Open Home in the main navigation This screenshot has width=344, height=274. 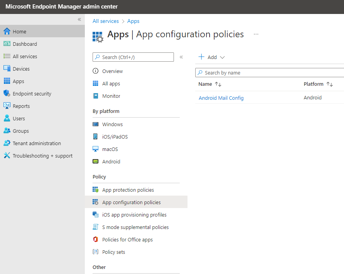click(42, 31)
